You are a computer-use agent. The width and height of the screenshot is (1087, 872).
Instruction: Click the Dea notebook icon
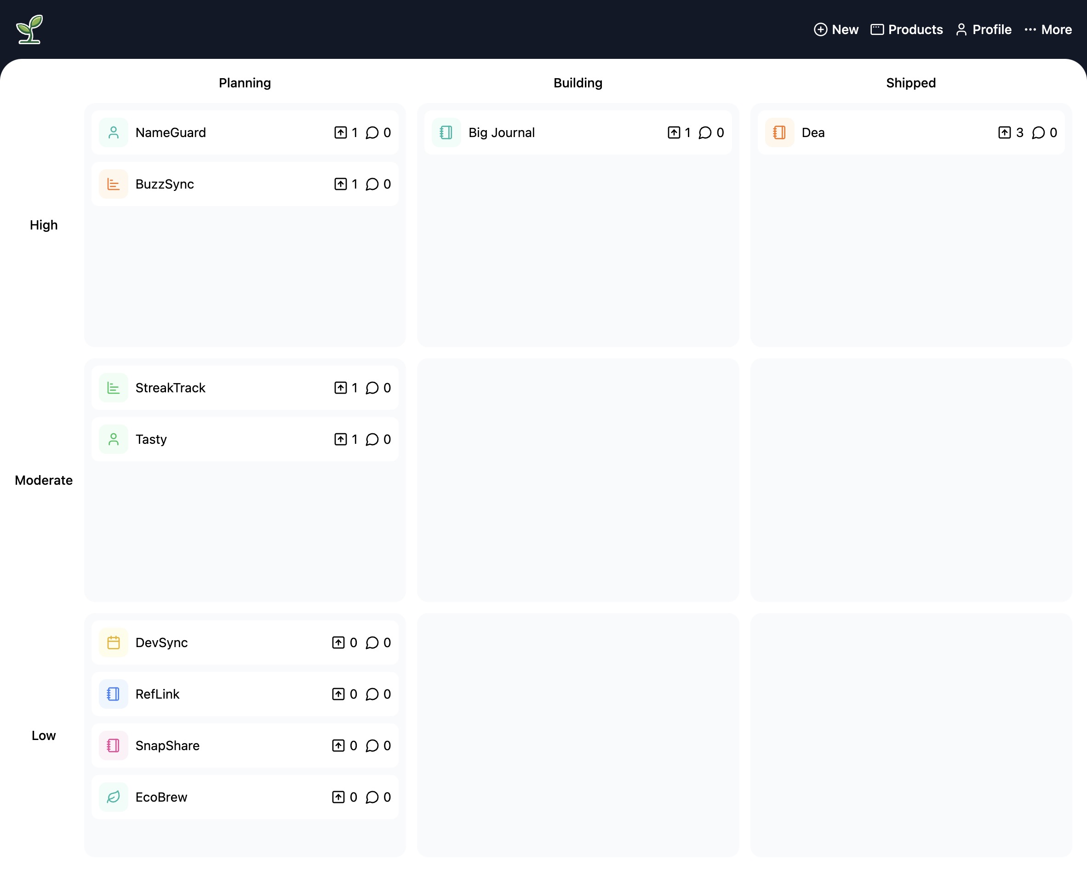pyautogui.click(x=779, y=132)
